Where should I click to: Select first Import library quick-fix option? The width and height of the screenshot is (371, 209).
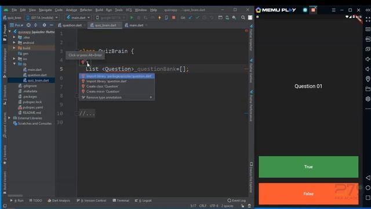pyautogui.click(x=117, y=76)
